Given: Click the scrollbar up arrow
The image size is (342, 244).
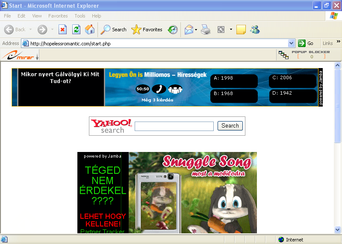Looking at the screenshot, I should point(337,65).
